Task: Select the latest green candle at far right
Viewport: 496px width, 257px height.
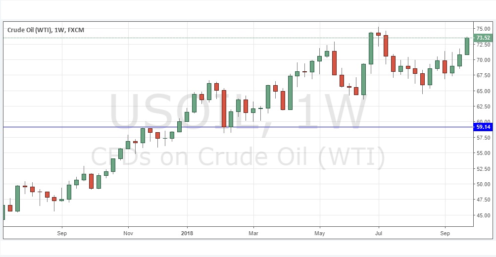Action: (x=467, y=46)
